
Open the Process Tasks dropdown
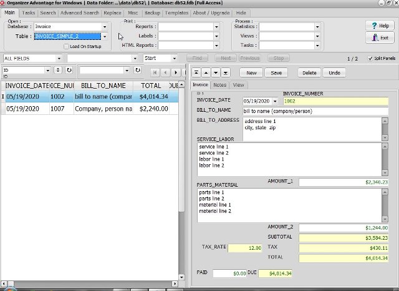coord(317,46)
